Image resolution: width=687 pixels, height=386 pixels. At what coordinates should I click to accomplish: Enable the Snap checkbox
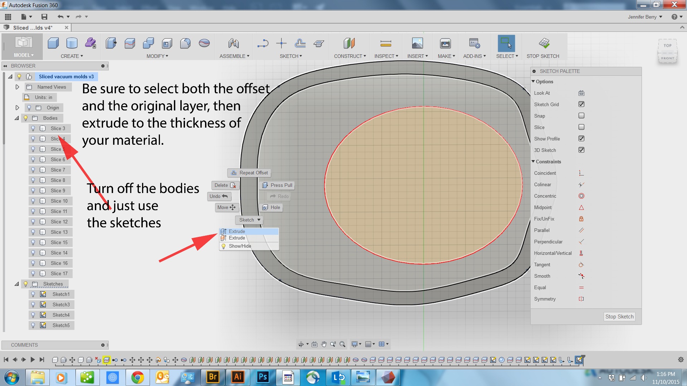[x=581, y=116]
